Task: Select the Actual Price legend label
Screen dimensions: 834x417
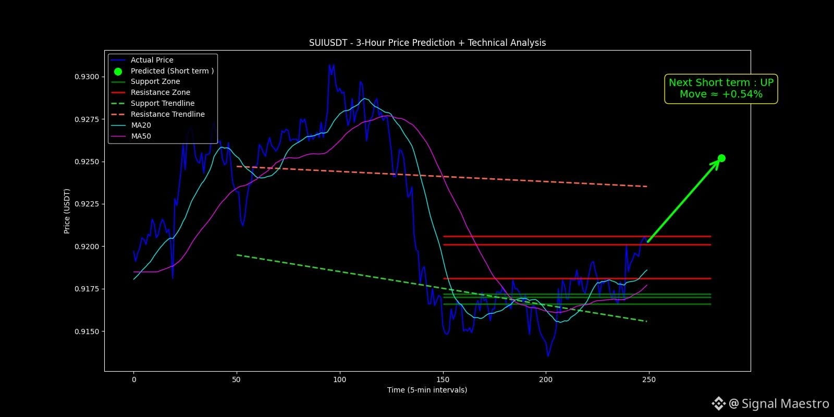Action: (152, 60)
